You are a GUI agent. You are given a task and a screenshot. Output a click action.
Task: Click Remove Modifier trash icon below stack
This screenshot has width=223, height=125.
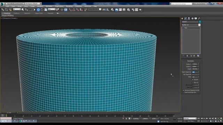point(194,56)
